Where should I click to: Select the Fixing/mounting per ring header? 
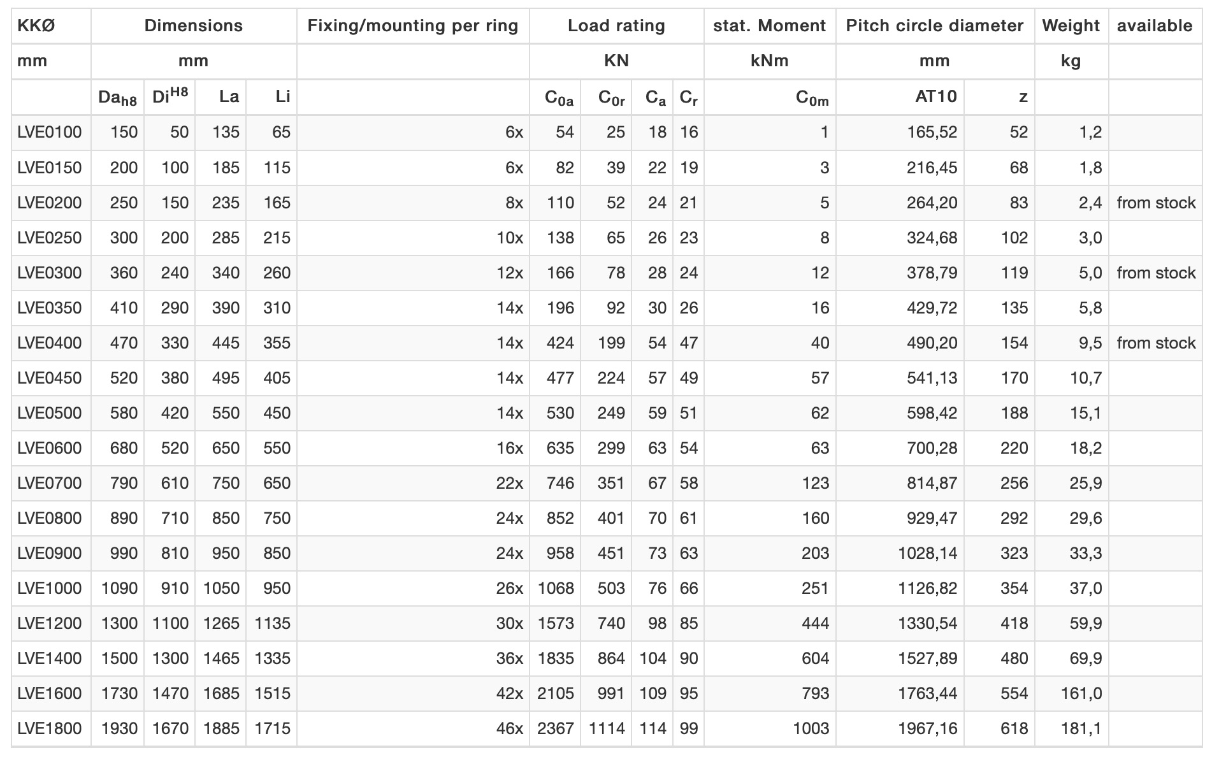pyautogui.click(x=413, y=25)
